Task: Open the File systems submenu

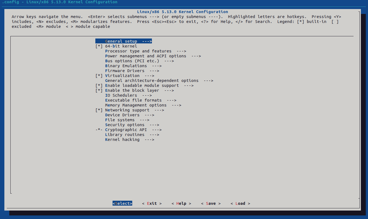Action: point(127,120)
